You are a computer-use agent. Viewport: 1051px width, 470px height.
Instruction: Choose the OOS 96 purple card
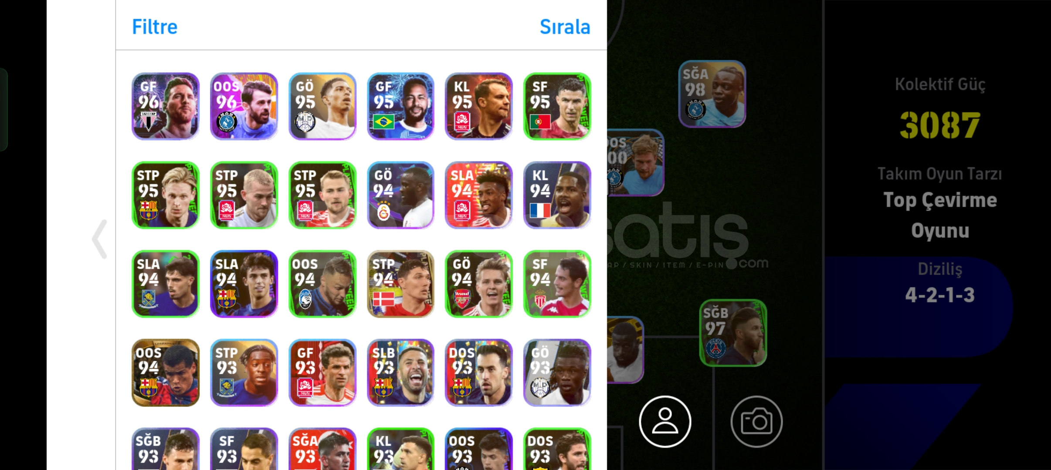click(244, 106)
